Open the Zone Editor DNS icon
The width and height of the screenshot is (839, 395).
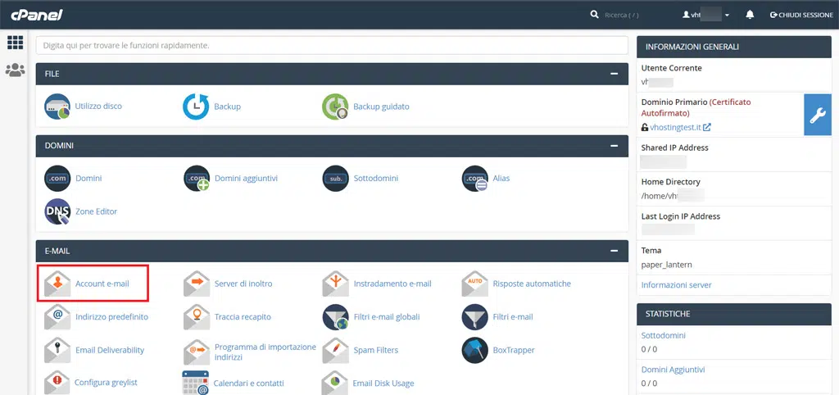coord(57,211)
